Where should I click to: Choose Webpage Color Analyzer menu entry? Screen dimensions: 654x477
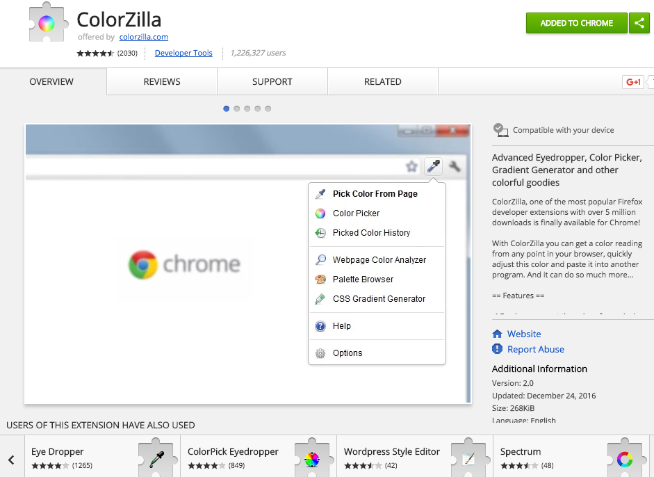[x=377, y=259]
